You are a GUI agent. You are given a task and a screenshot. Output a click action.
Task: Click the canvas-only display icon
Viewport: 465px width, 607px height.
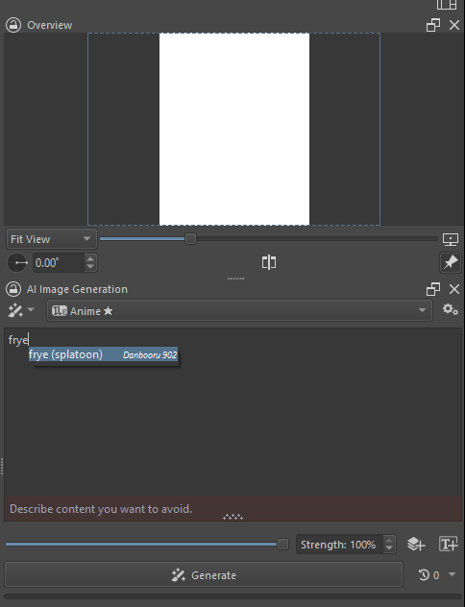tap(451, 239)
